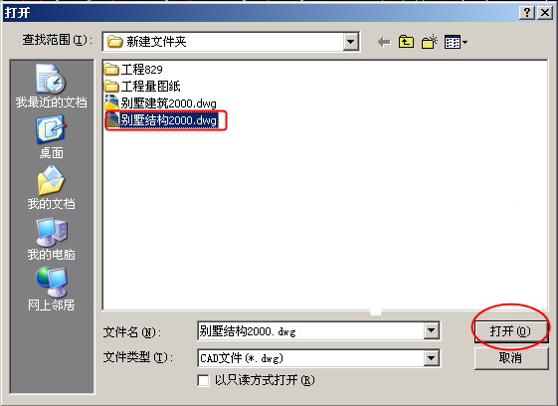
Task: Go up one folder level
Action: point(406,42)
